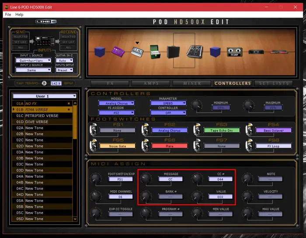Toggle the FS7 footswitch icon

[x=198, y=145]
